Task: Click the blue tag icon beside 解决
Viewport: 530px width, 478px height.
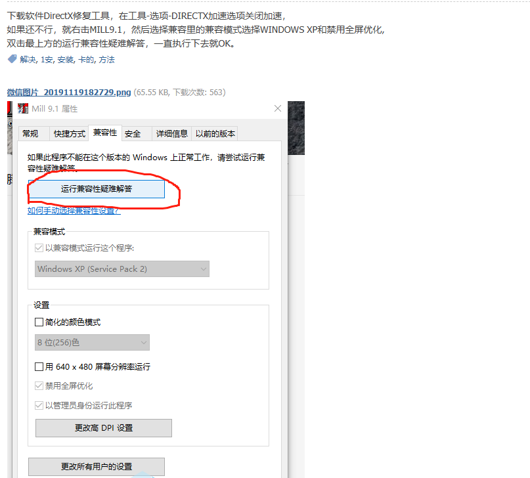Action: 12,59
